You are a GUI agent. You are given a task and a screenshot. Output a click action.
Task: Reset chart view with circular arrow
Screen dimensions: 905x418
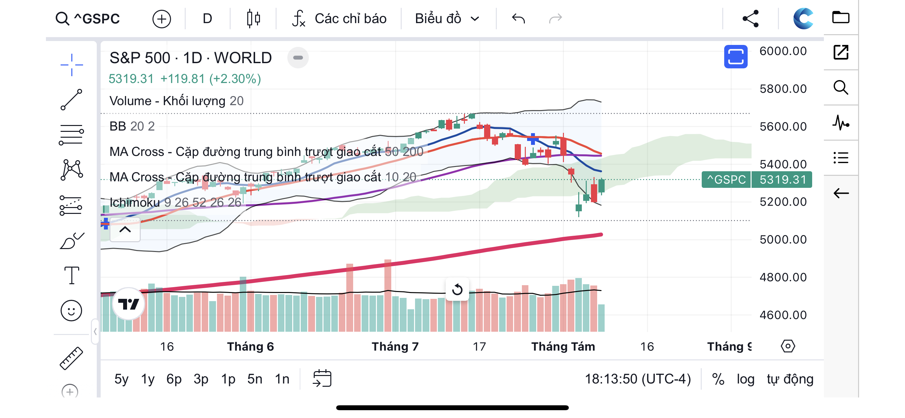457,289
